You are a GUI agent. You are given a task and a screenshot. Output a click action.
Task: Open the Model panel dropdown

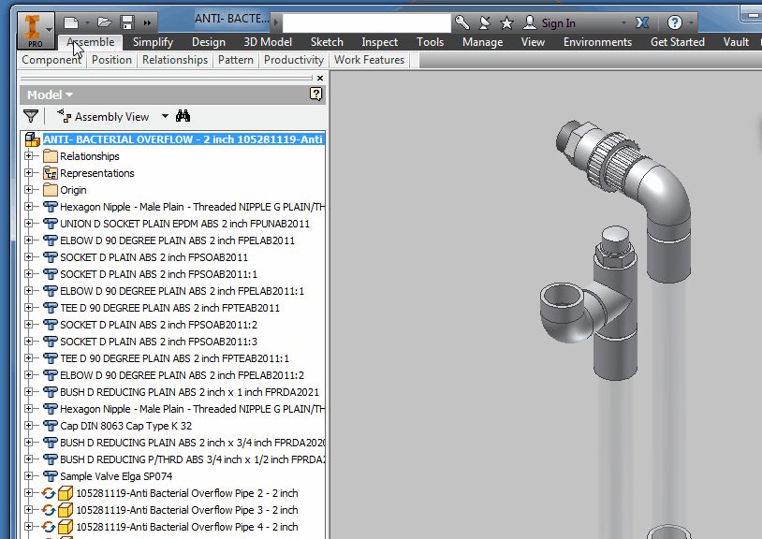tap(68, 95)
